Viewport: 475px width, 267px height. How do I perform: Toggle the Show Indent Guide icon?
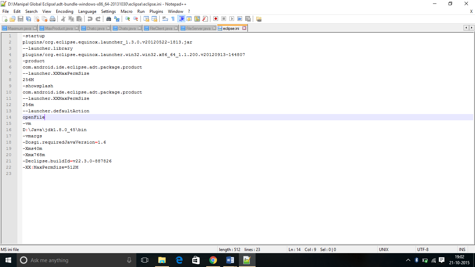coord(181,19)
